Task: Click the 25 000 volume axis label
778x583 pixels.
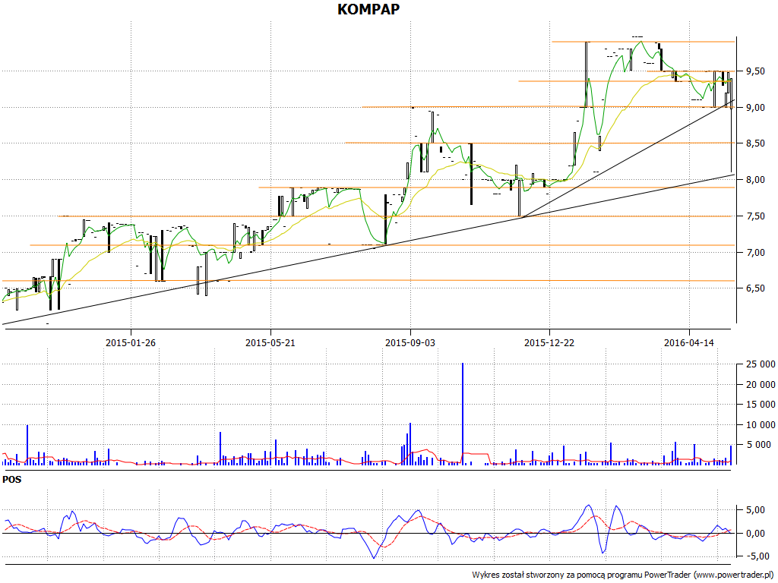Action: pos(760,364)
